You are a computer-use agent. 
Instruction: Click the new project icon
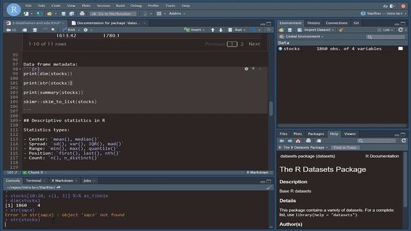click(x=39, y=13)
